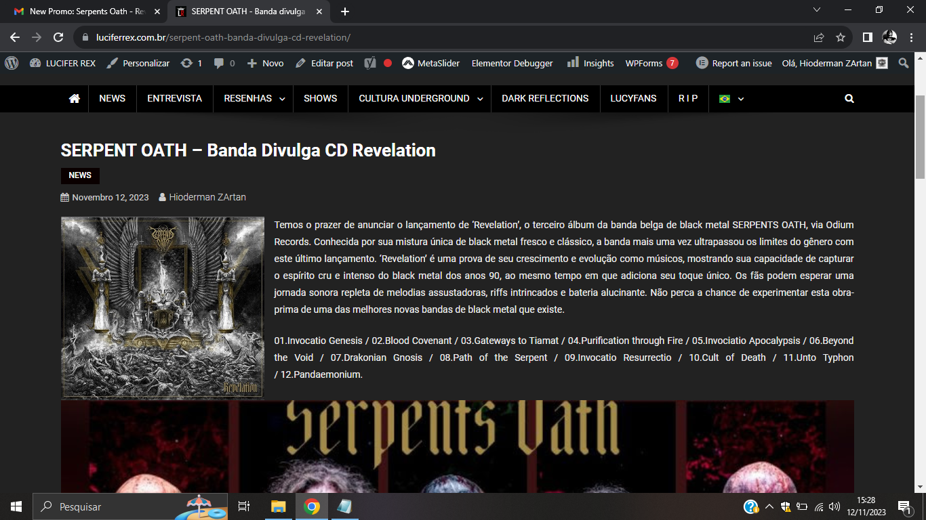Image resolution: width=926 pixels, height=520 pixels.
Task: Click the blue help tray icon
Action: [x=751, y=506]
